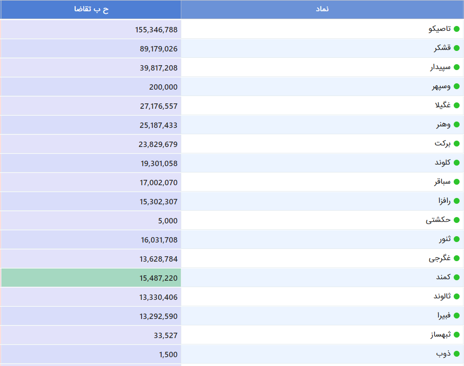
Task: Click the وهنر symbol name
Action: [443, 125]
